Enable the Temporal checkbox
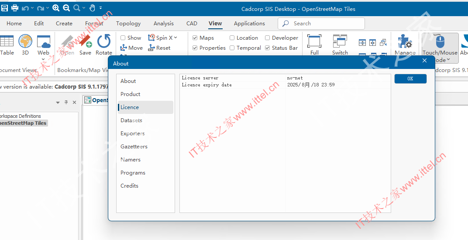This screenshot has height=240, width=468. [x=232, y=48]
